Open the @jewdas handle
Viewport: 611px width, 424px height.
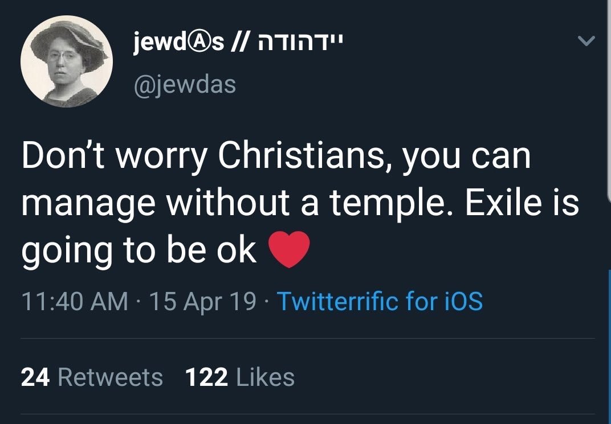coord(184,85)
